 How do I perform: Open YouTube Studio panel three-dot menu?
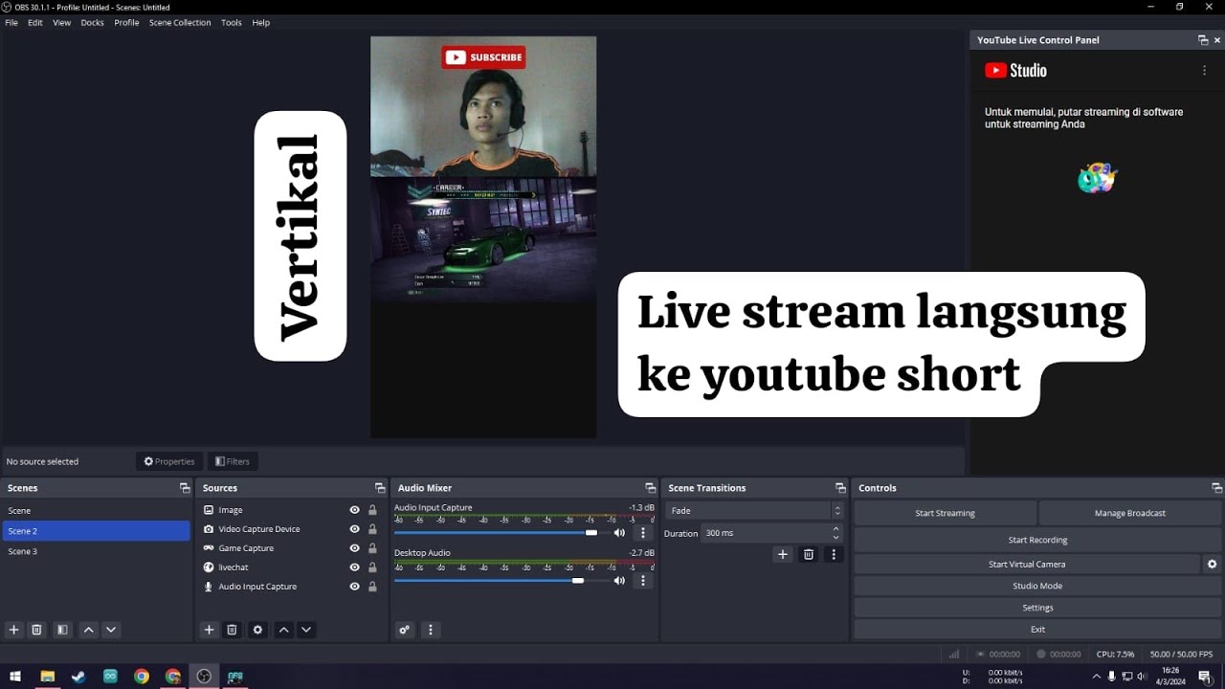[x=1204, y=70]
